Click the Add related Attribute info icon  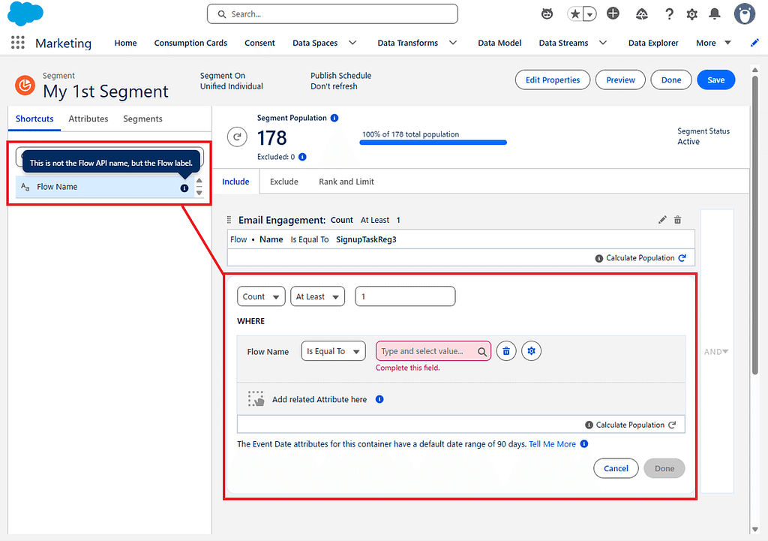coord(379,399)
